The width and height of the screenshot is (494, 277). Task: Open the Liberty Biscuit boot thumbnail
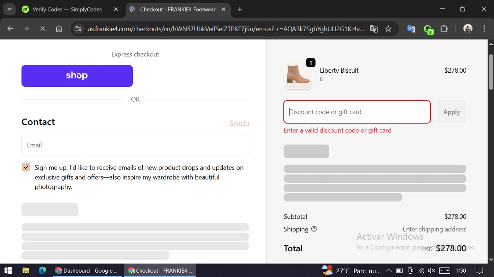tap(298, 75)
